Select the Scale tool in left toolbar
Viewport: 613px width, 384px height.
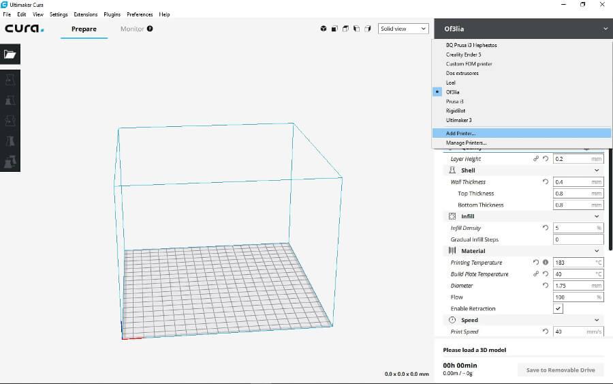10,100
